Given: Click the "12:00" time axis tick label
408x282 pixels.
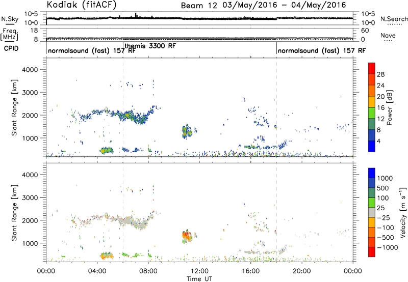Looking at the screenshot, I should click(x=199, y=271).
